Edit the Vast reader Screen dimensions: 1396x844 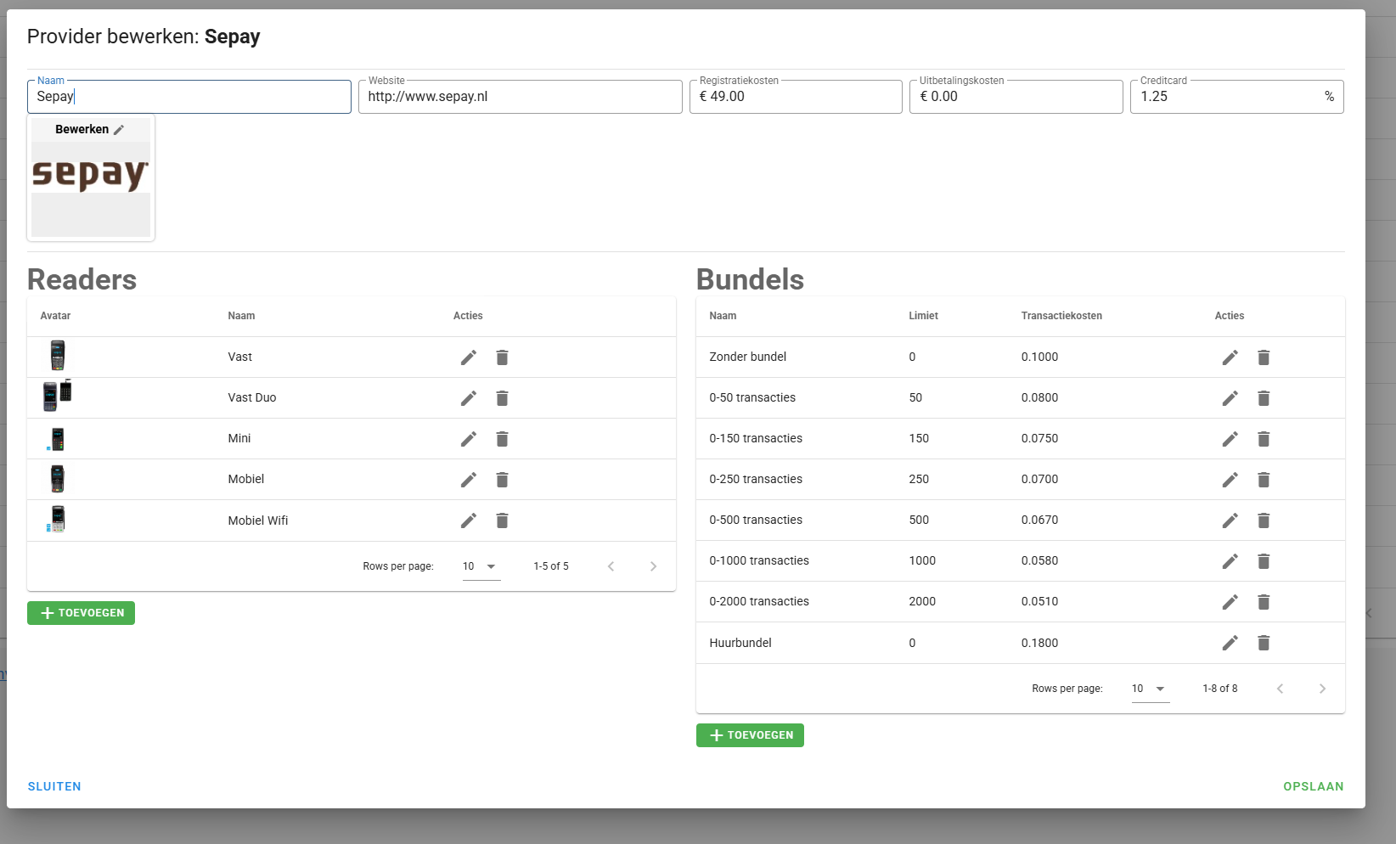click(469, 357)
